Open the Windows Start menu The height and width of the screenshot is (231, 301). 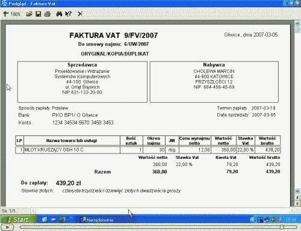tap(19, 220)
